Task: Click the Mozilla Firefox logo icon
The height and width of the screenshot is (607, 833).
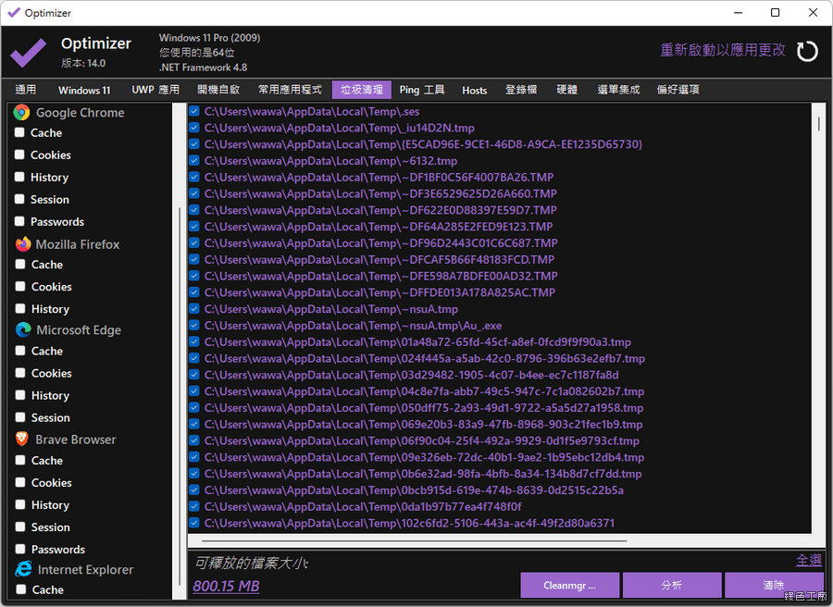Action: [x=23, y=244]
